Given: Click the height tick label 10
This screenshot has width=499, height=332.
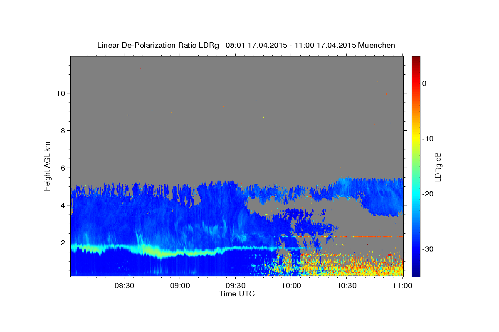Looking at the screenshot, I should [x=60, y=93].
